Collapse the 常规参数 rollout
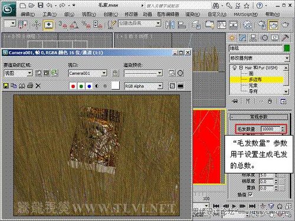Image resolution: width=295 pixels, height=221 pixels. coord(258,117)
